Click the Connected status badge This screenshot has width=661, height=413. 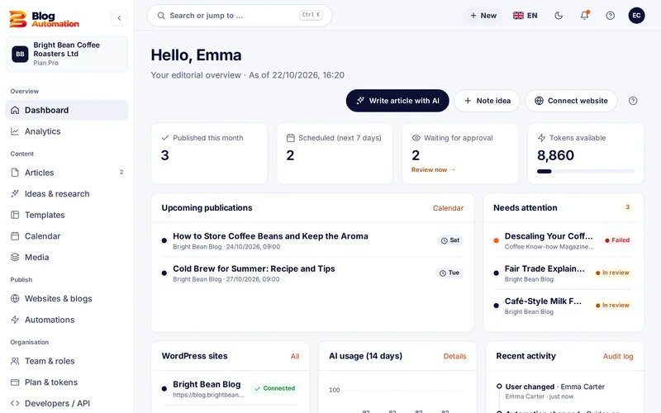[x=275, y=388]
